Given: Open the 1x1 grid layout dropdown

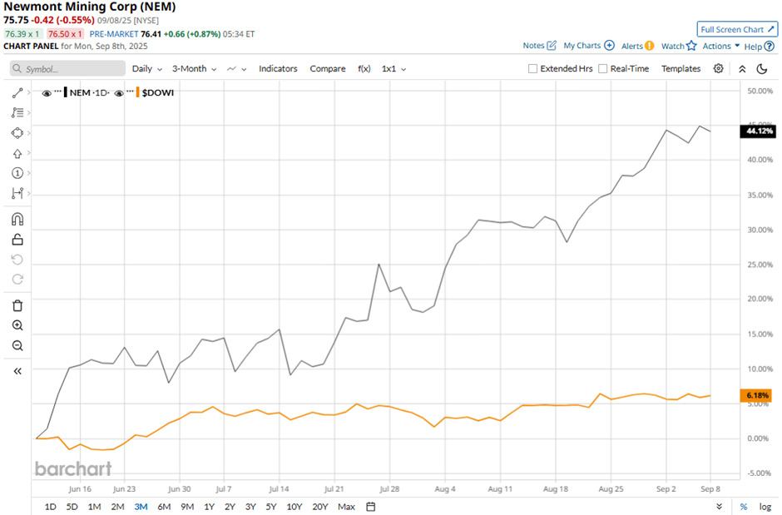Looking at the screenshot, I should click(x=393, y=69).
